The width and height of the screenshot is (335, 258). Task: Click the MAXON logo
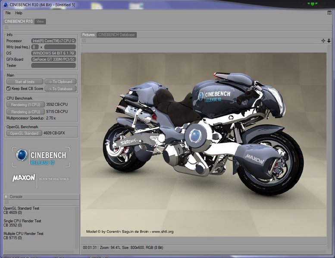tap(24, 178)
